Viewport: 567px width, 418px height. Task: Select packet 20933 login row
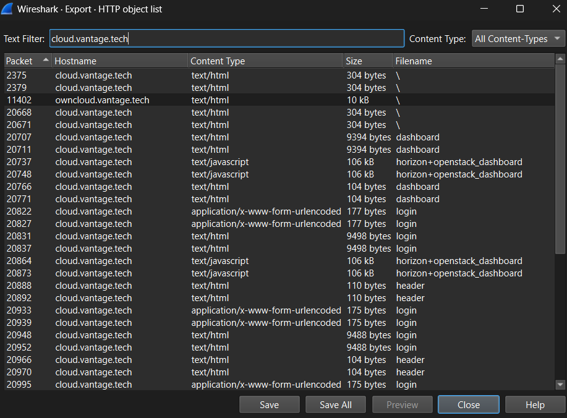pyautogui.click(x=279, y=310)
